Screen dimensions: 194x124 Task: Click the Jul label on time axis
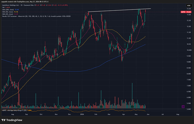pyautogui.click(x=163, y=114)
